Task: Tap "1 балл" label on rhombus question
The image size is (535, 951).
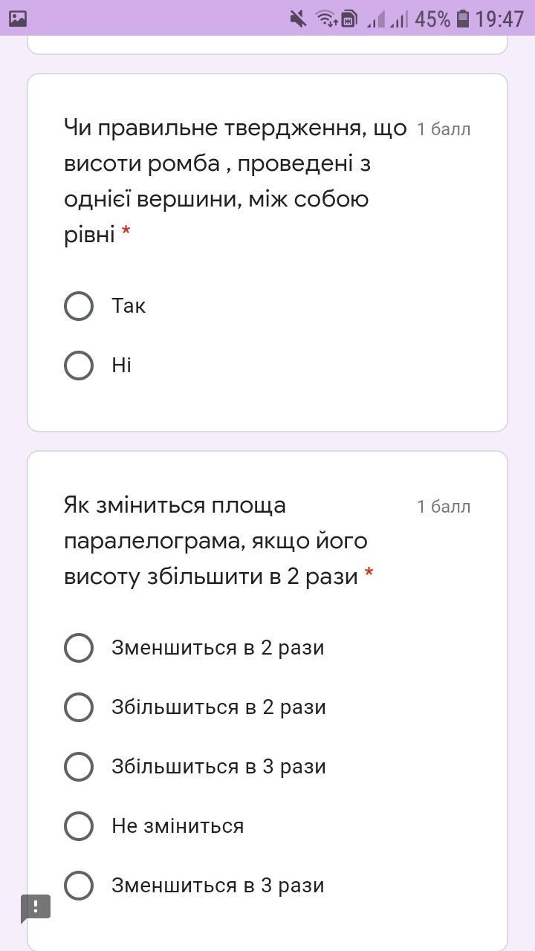Action: (444, 129)
